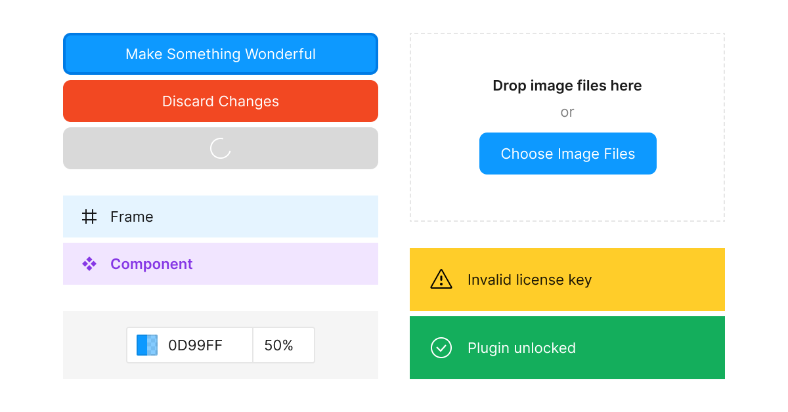Select the Frame layer row label
The image size is (788, 412).
(x=131, y=216)
